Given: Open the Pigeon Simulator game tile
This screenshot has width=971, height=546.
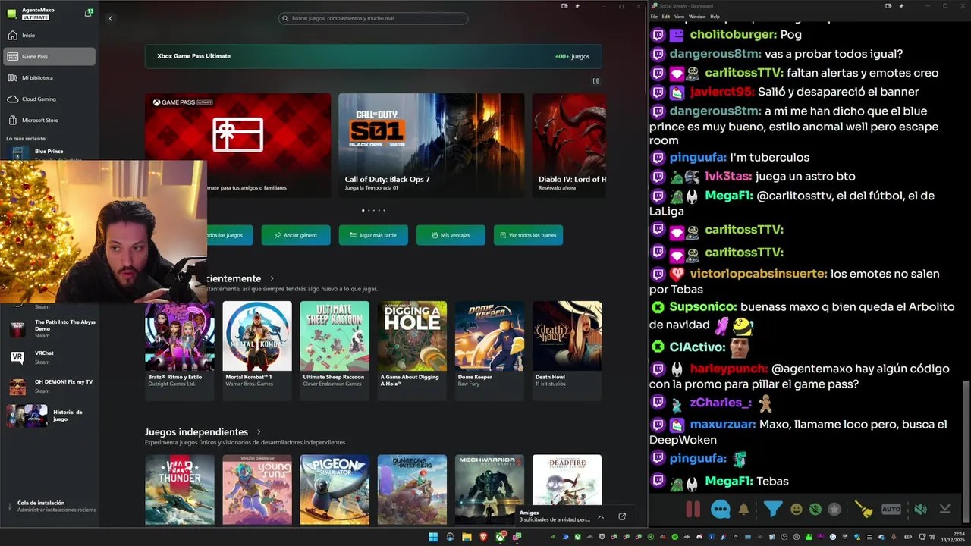Looking at the screenshot, I should point(335,490).
